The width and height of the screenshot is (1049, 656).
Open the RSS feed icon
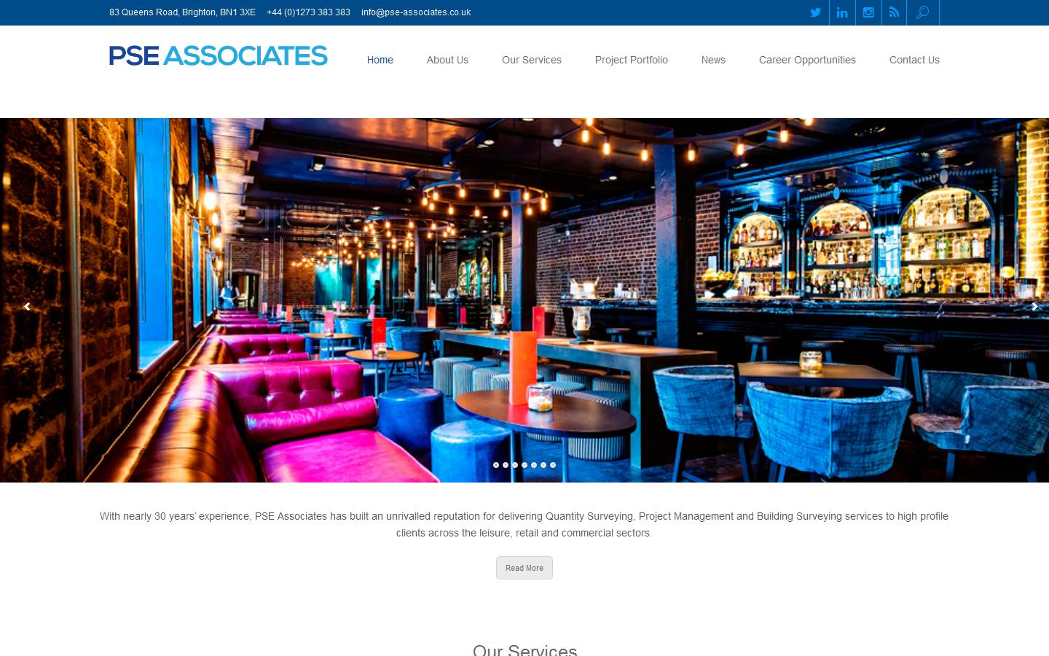tap(894, 12)
